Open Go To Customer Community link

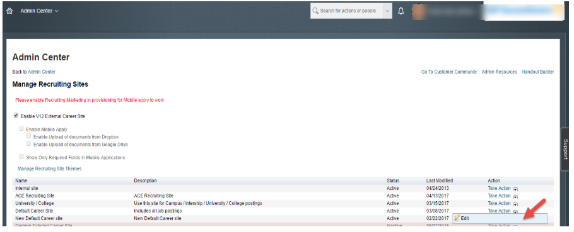point(449,72)
